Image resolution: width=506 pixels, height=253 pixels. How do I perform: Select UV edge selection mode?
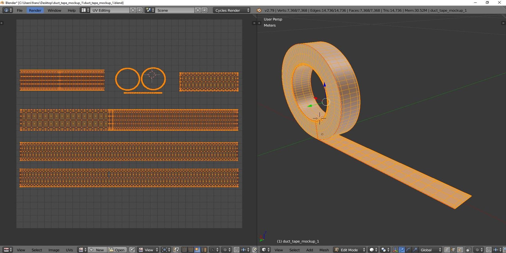(191, 250)
